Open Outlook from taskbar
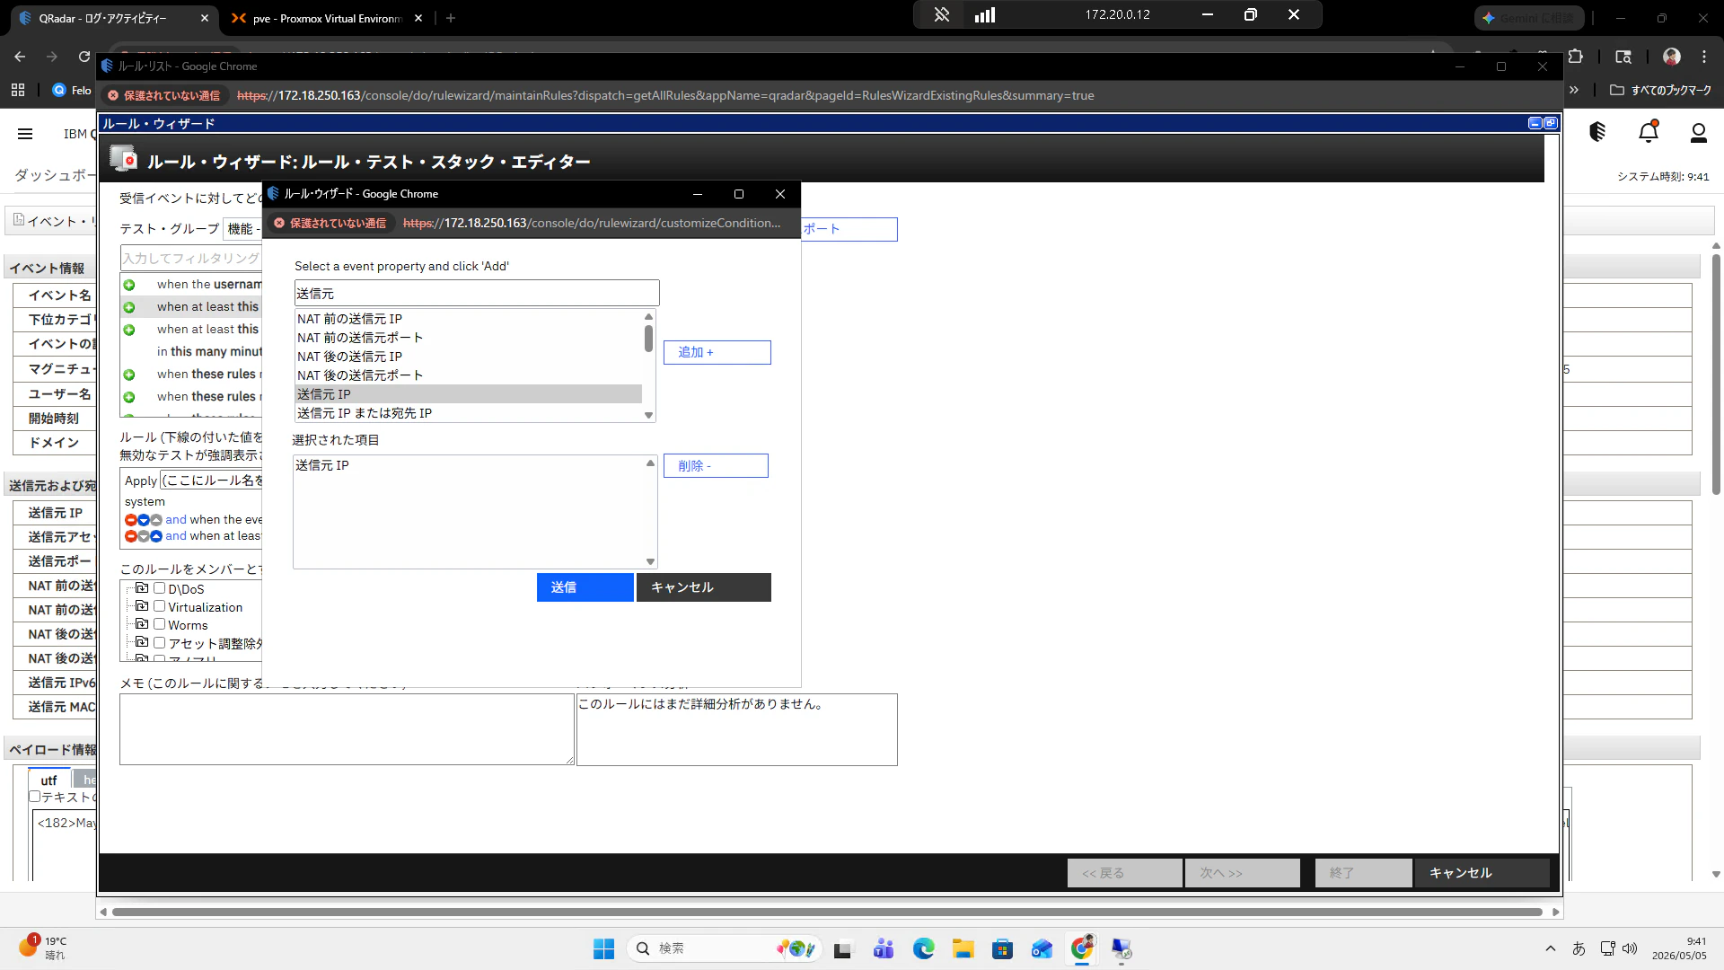The width and height of the screenshot is (1724, 970). click(1042, 948)
